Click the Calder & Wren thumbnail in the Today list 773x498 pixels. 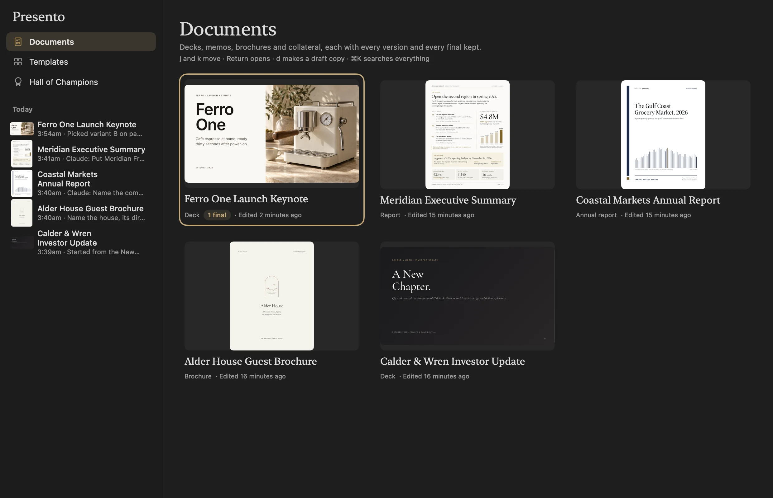click(x=22, y=242)
